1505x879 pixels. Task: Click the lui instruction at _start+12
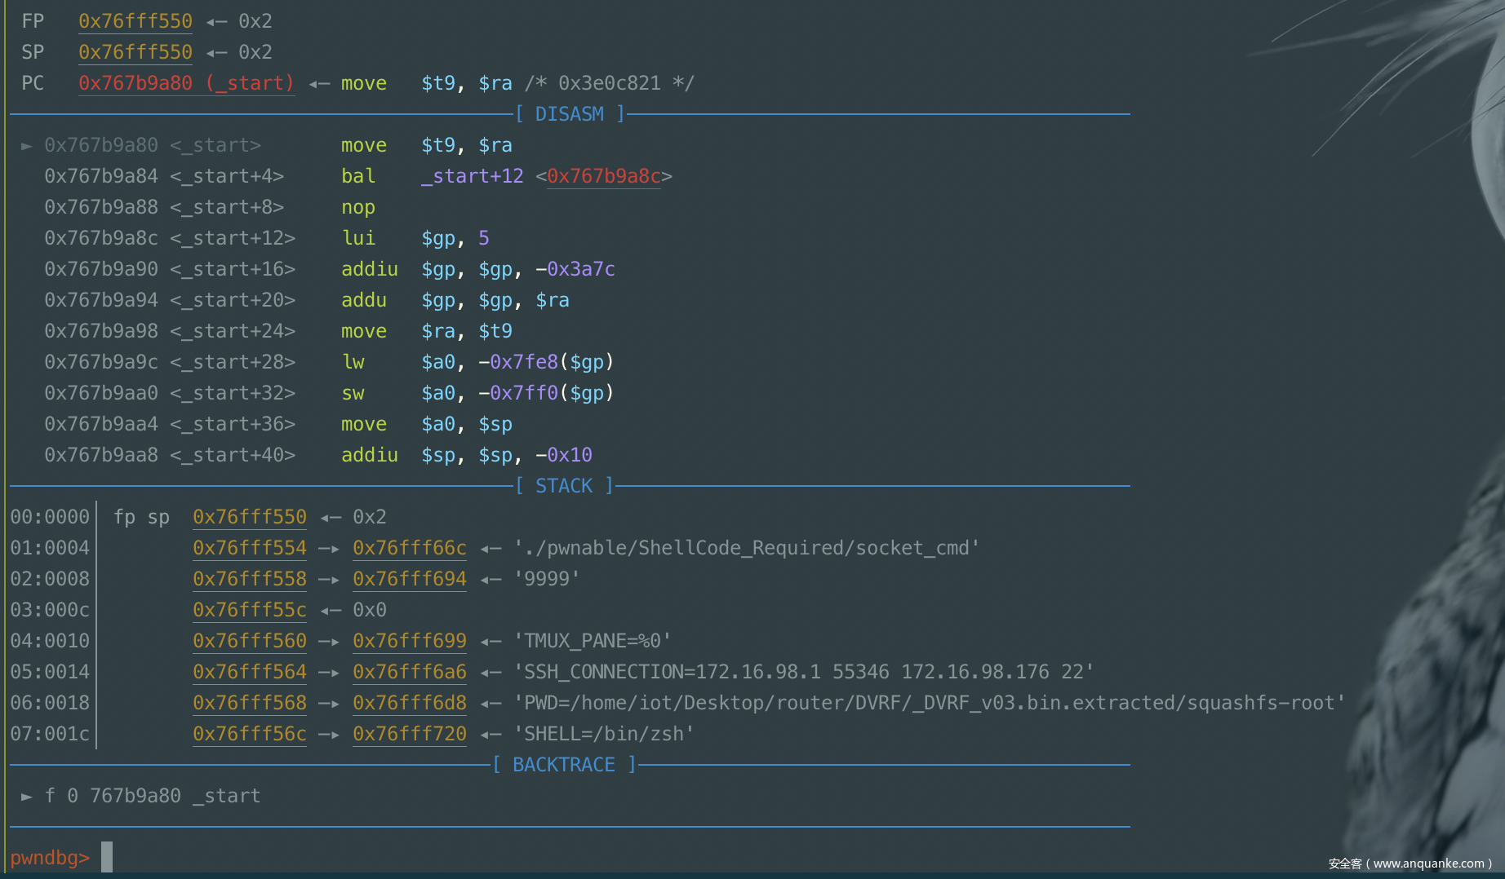[x=358, y=238]
